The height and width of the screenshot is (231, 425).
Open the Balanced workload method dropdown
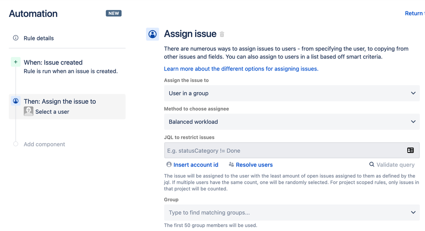point(291,122)
